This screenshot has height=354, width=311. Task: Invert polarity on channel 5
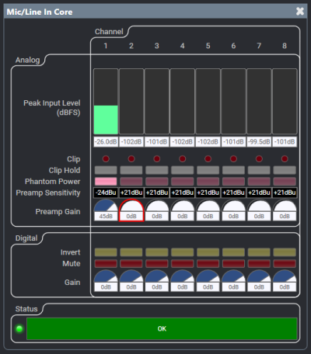tap(208, 252)
